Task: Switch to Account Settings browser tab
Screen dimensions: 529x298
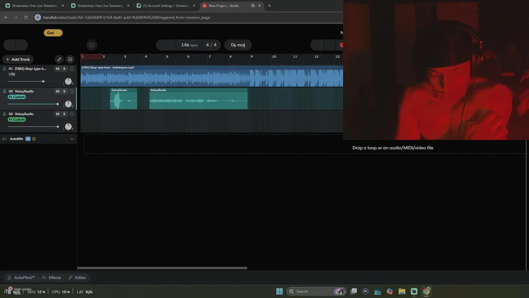Action: 165,6
